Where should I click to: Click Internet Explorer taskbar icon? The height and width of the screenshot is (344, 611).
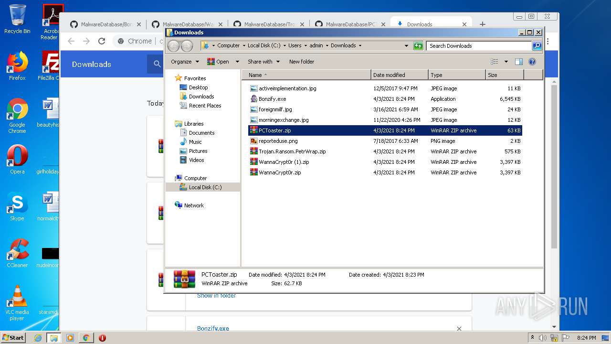38,338
